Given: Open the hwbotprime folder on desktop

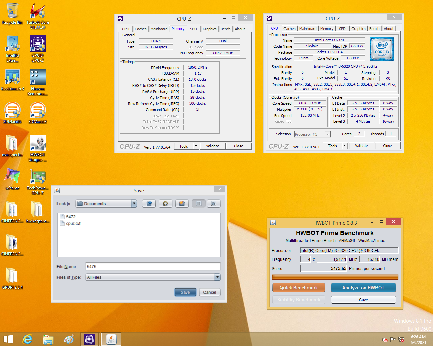Looking at the screenshot, I should 38,212.
